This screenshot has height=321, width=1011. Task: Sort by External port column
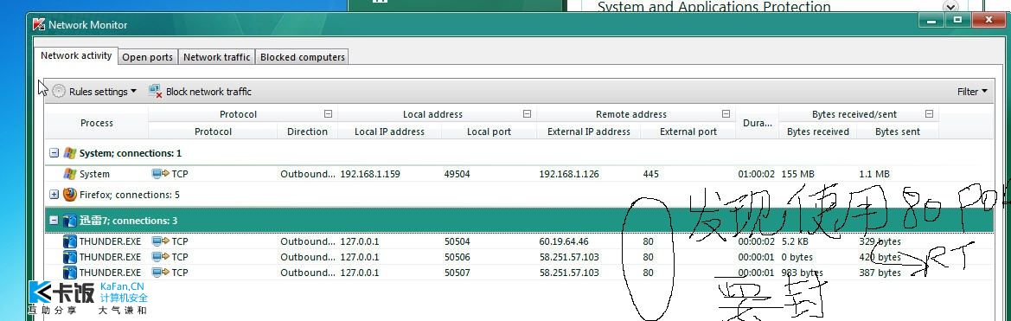(688, 132)
